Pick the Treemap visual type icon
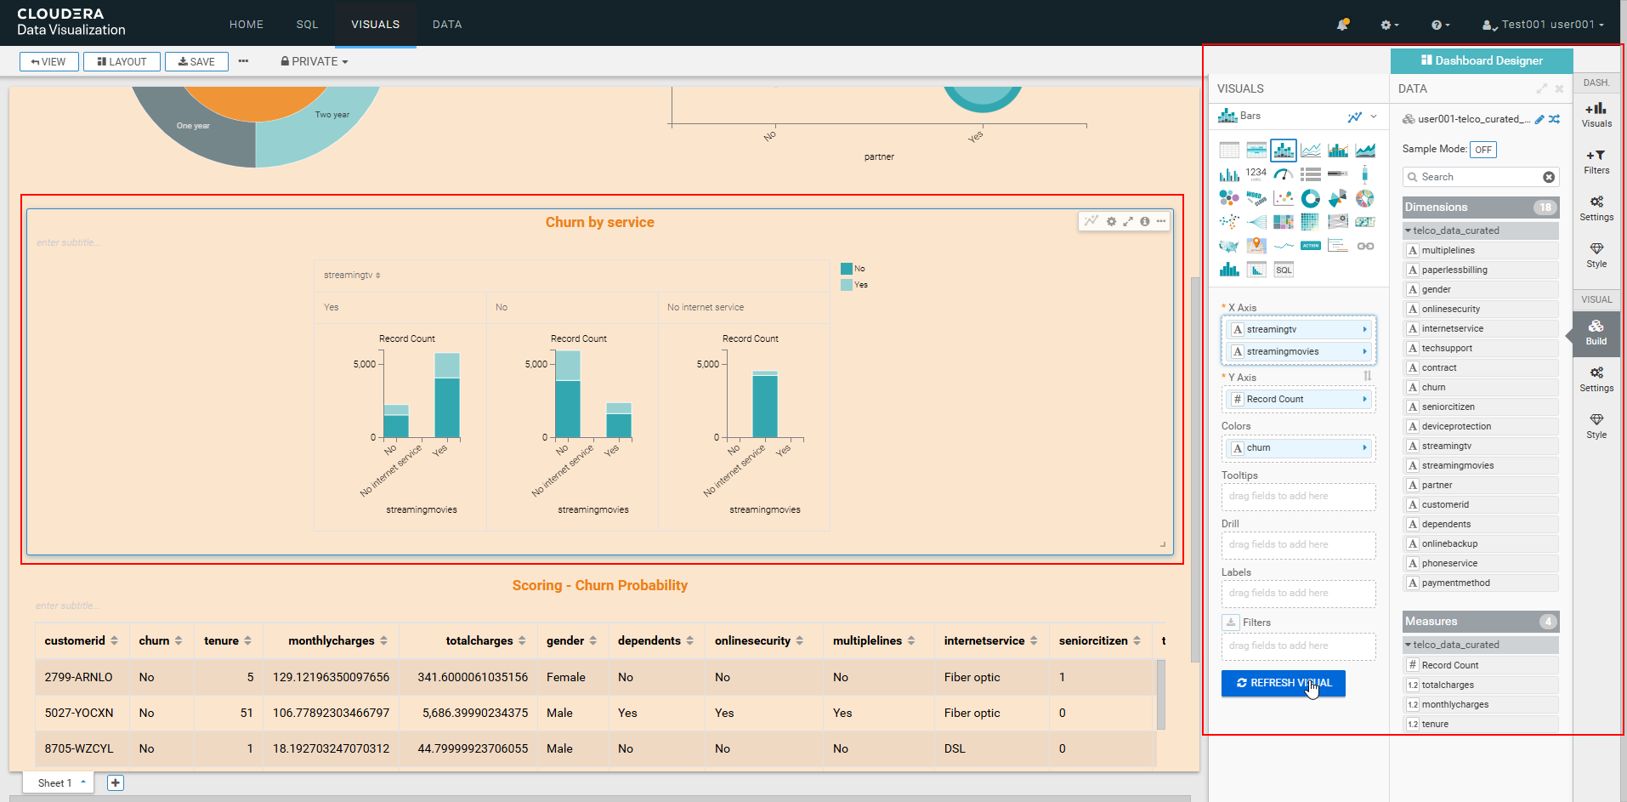The height and width of the screenshot is (802, 1627). (1284, 222)
